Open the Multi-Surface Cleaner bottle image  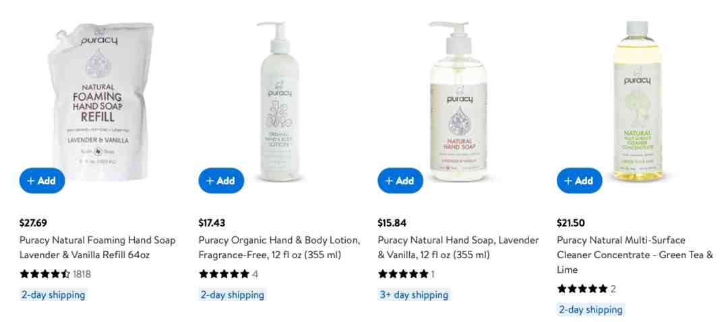638,101
